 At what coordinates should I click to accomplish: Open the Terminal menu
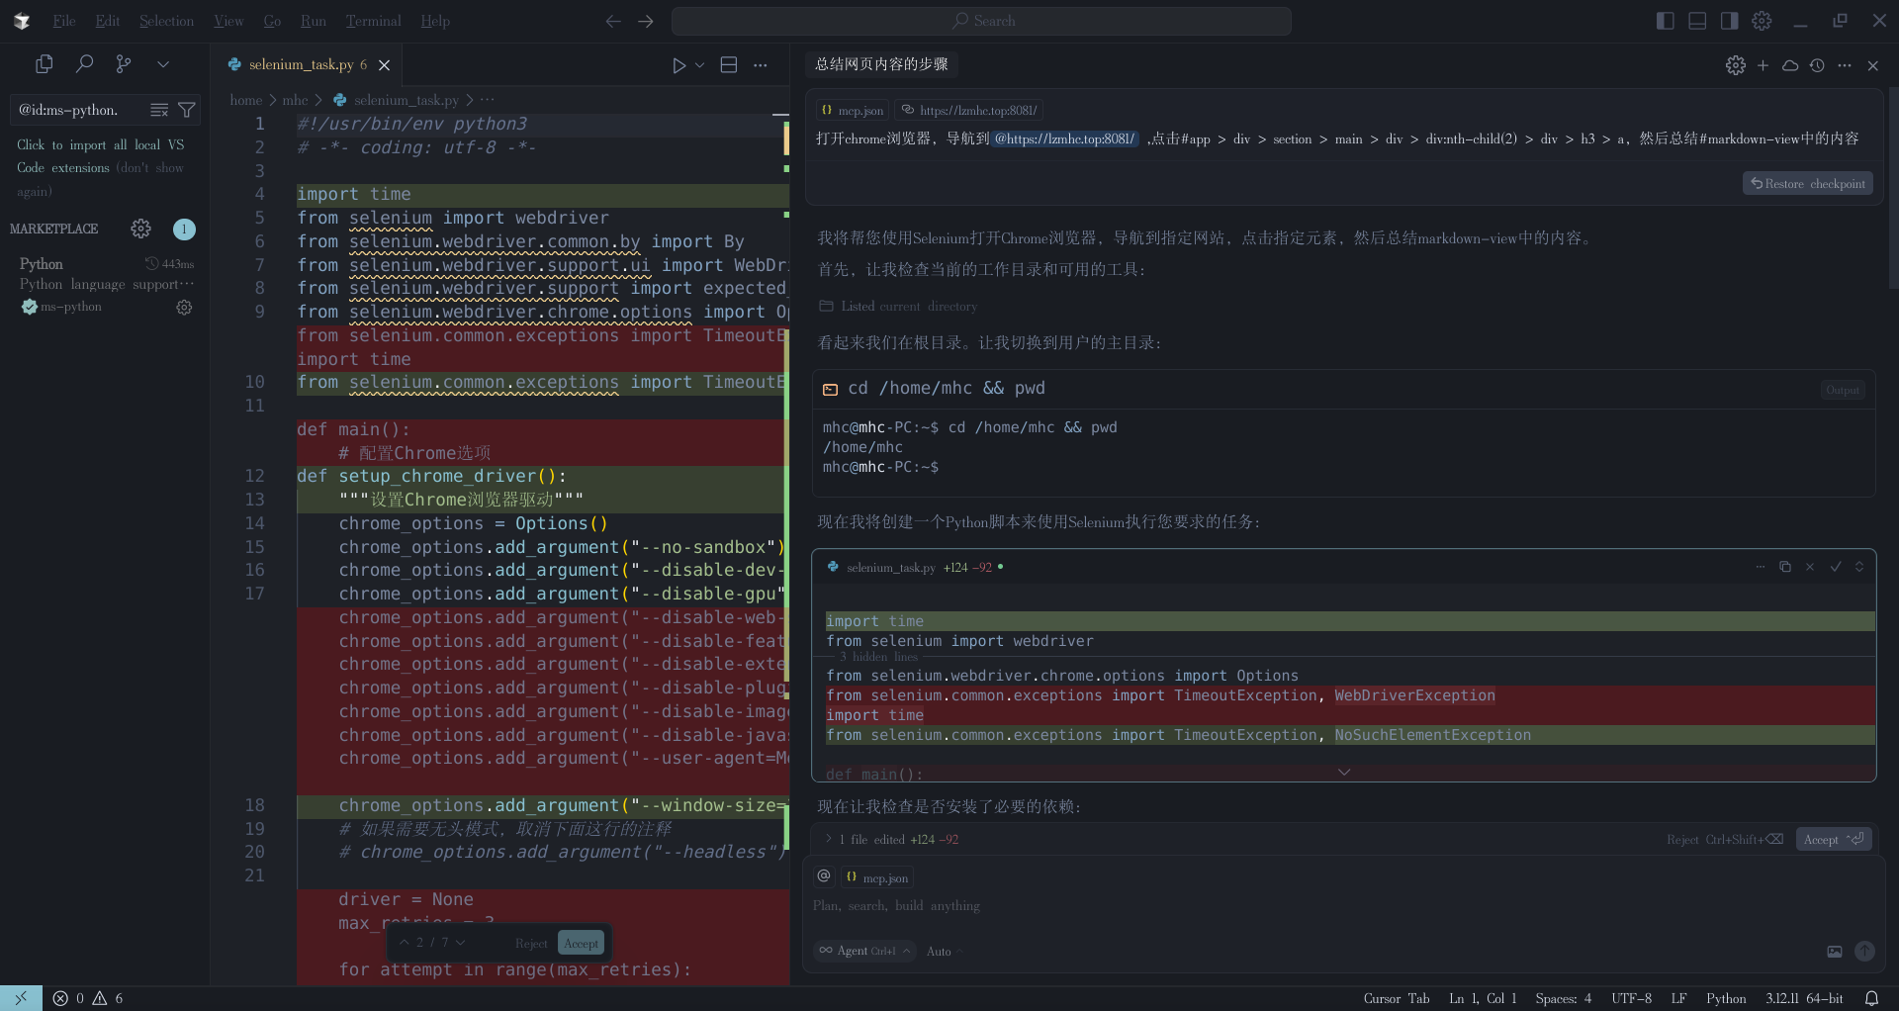pyautogui.click(x=373, y=21)
